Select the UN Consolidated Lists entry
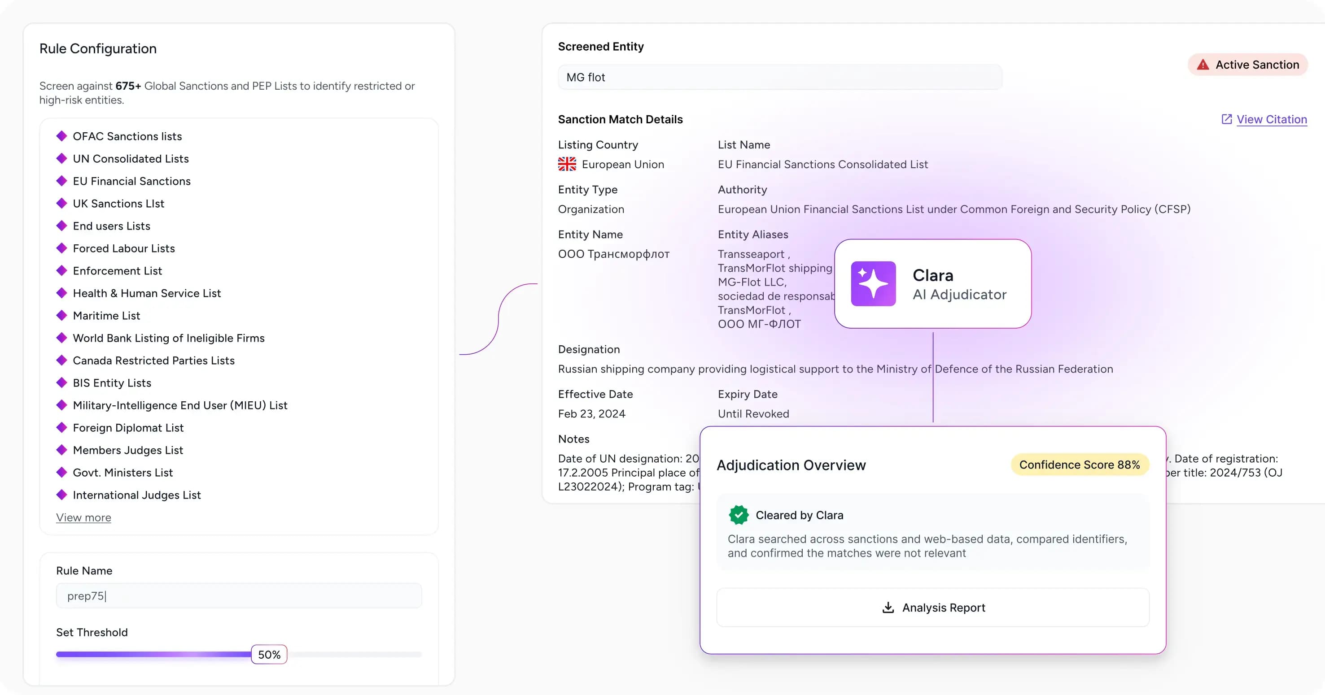The image size is (1325, 695). click(131, 159)
